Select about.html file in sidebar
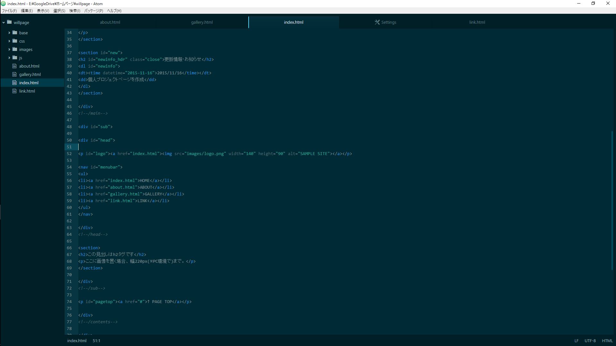 click(x=29, y=66)
